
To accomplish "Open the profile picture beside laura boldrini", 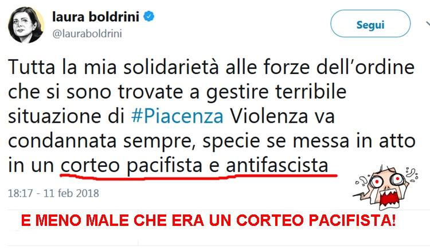I will [26, 25].
